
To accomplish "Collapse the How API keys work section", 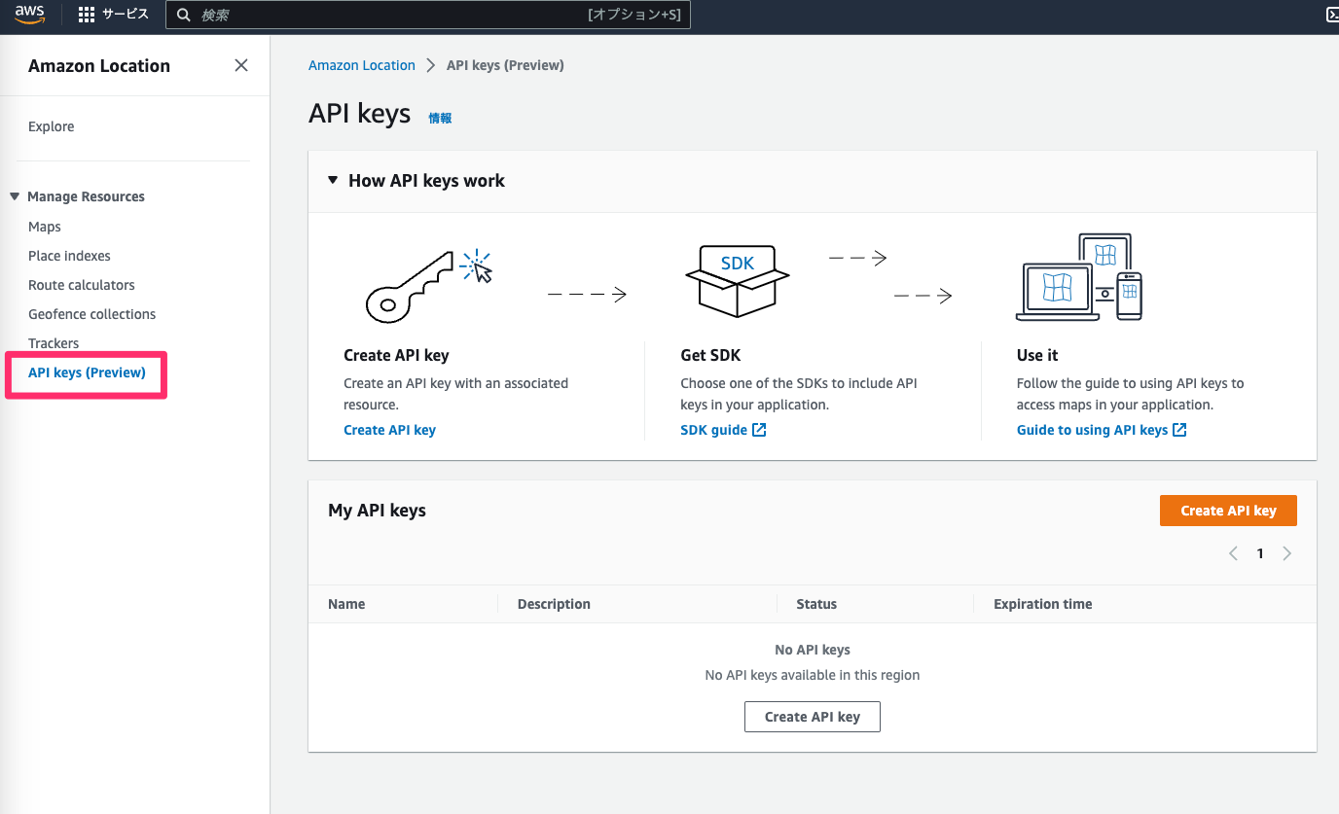I will (333, 180).
